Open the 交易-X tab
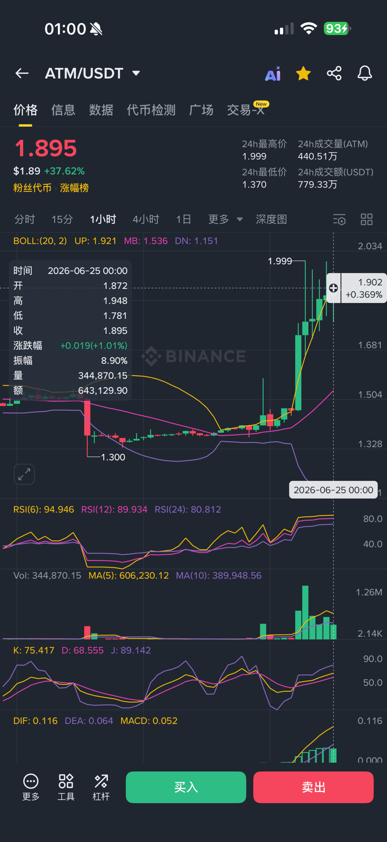Image resolution: width=387 pixels, height=842 pixels. [247, 110]
